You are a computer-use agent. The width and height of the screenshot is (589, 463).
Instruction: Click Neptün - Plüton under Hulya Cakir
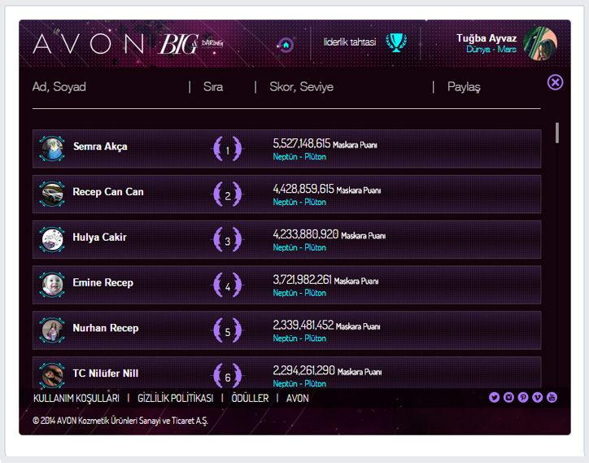299,247
